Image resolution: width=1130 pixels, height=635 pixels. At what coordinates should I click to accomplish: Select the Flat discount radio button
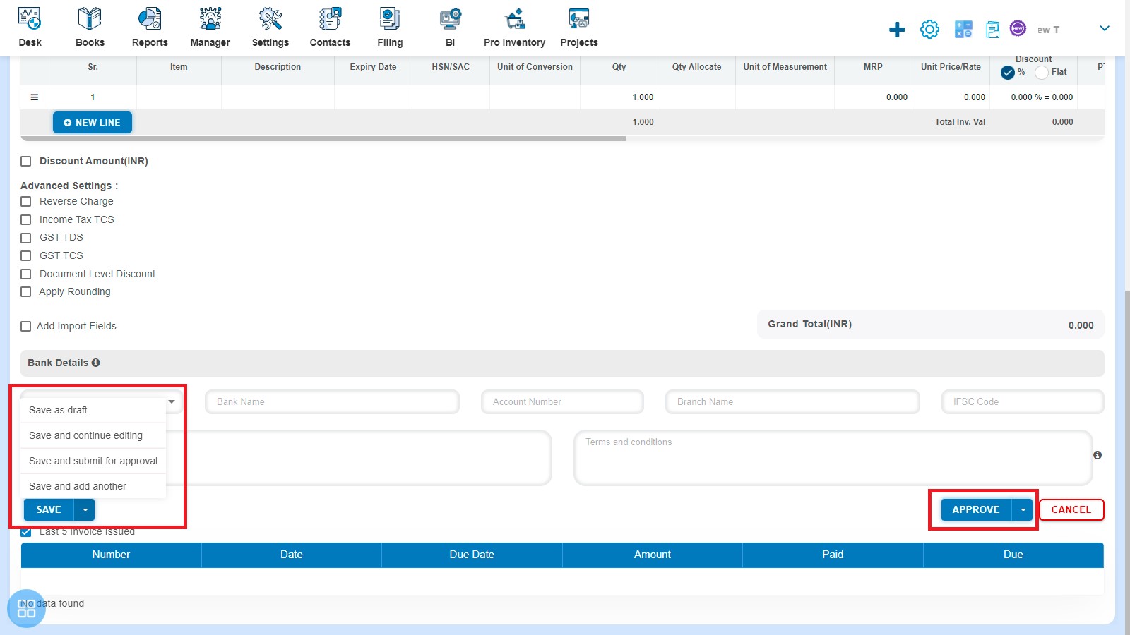pyautogui.click(x=1042, y=73)
